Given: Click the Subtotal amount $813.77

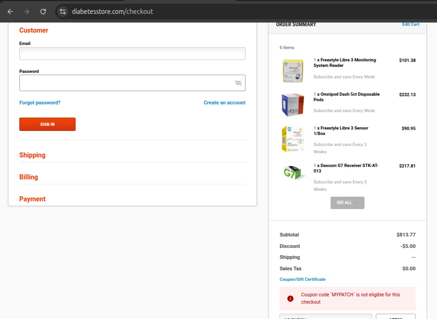Looking at the screenshot, I should point(406,235).
